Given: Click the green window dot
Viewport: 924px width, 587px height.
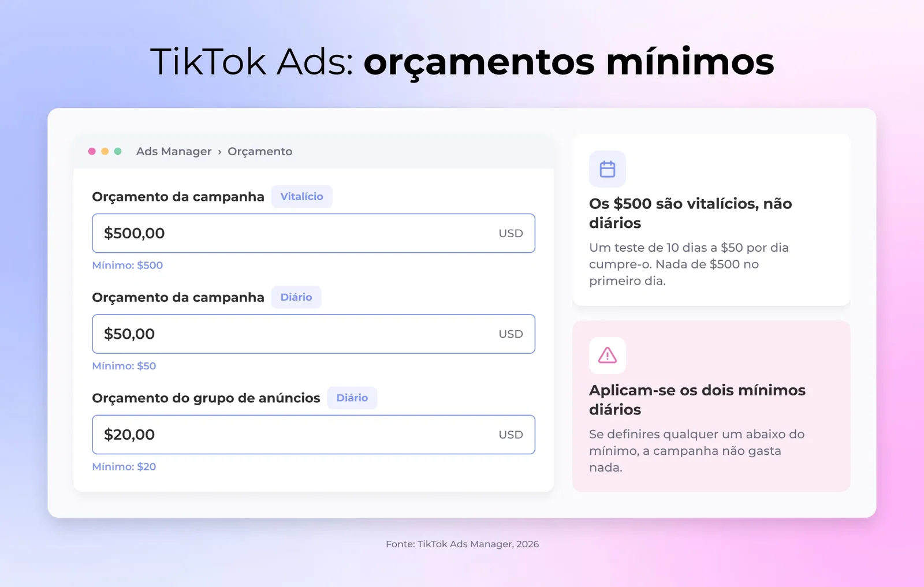Looking at the screenshot, I should [x=118, y=151].
